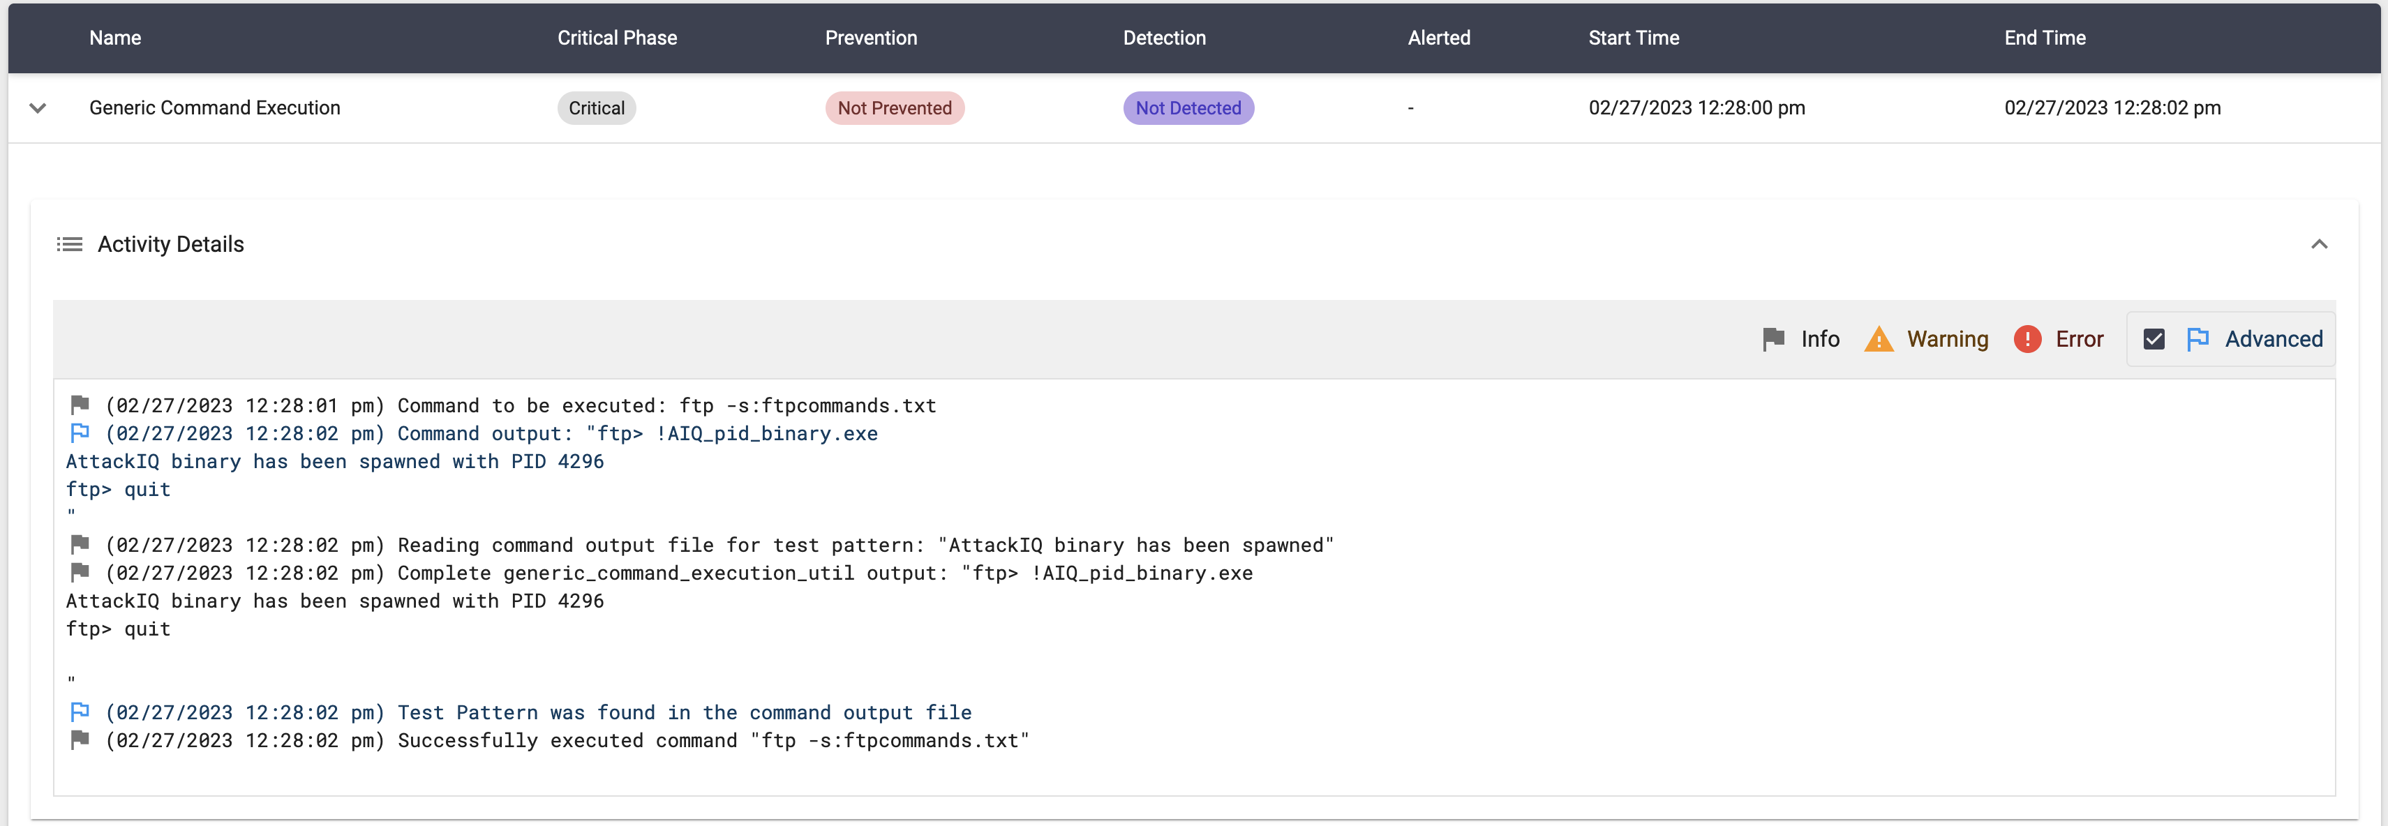
Task: Click blue flag beside 'Command output' log line
Action: (80, 433)
